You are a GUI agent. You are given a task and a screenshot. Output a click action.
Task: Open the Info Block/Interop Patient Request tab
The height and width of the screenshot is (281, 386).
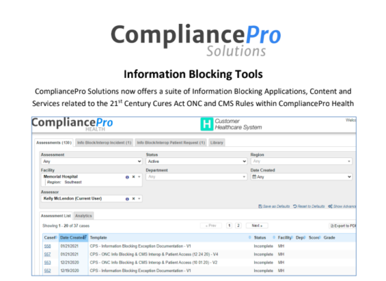171,143
